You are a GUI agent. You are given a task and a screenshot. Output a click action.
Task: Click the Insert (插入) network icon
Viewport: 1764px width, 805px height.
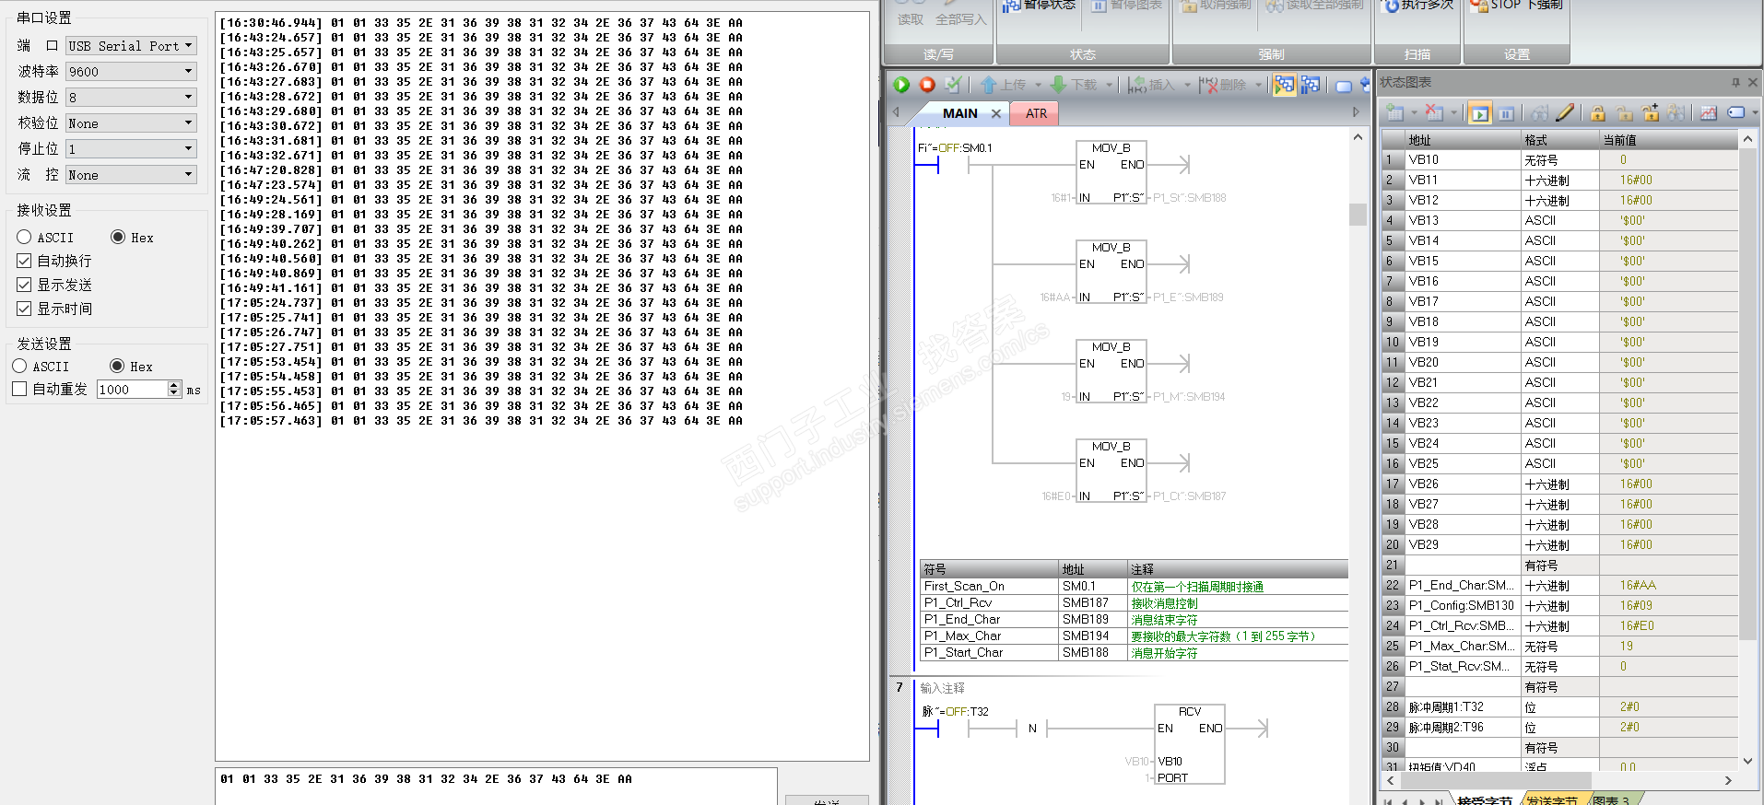click(x=1137, y=85)
